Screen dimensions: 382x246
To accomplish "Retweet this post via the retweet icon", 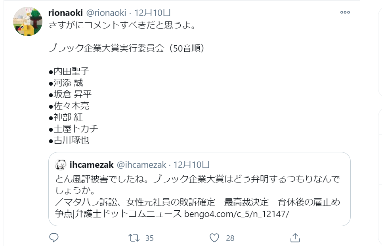I will pyautogui.click(x=134, y=238).
